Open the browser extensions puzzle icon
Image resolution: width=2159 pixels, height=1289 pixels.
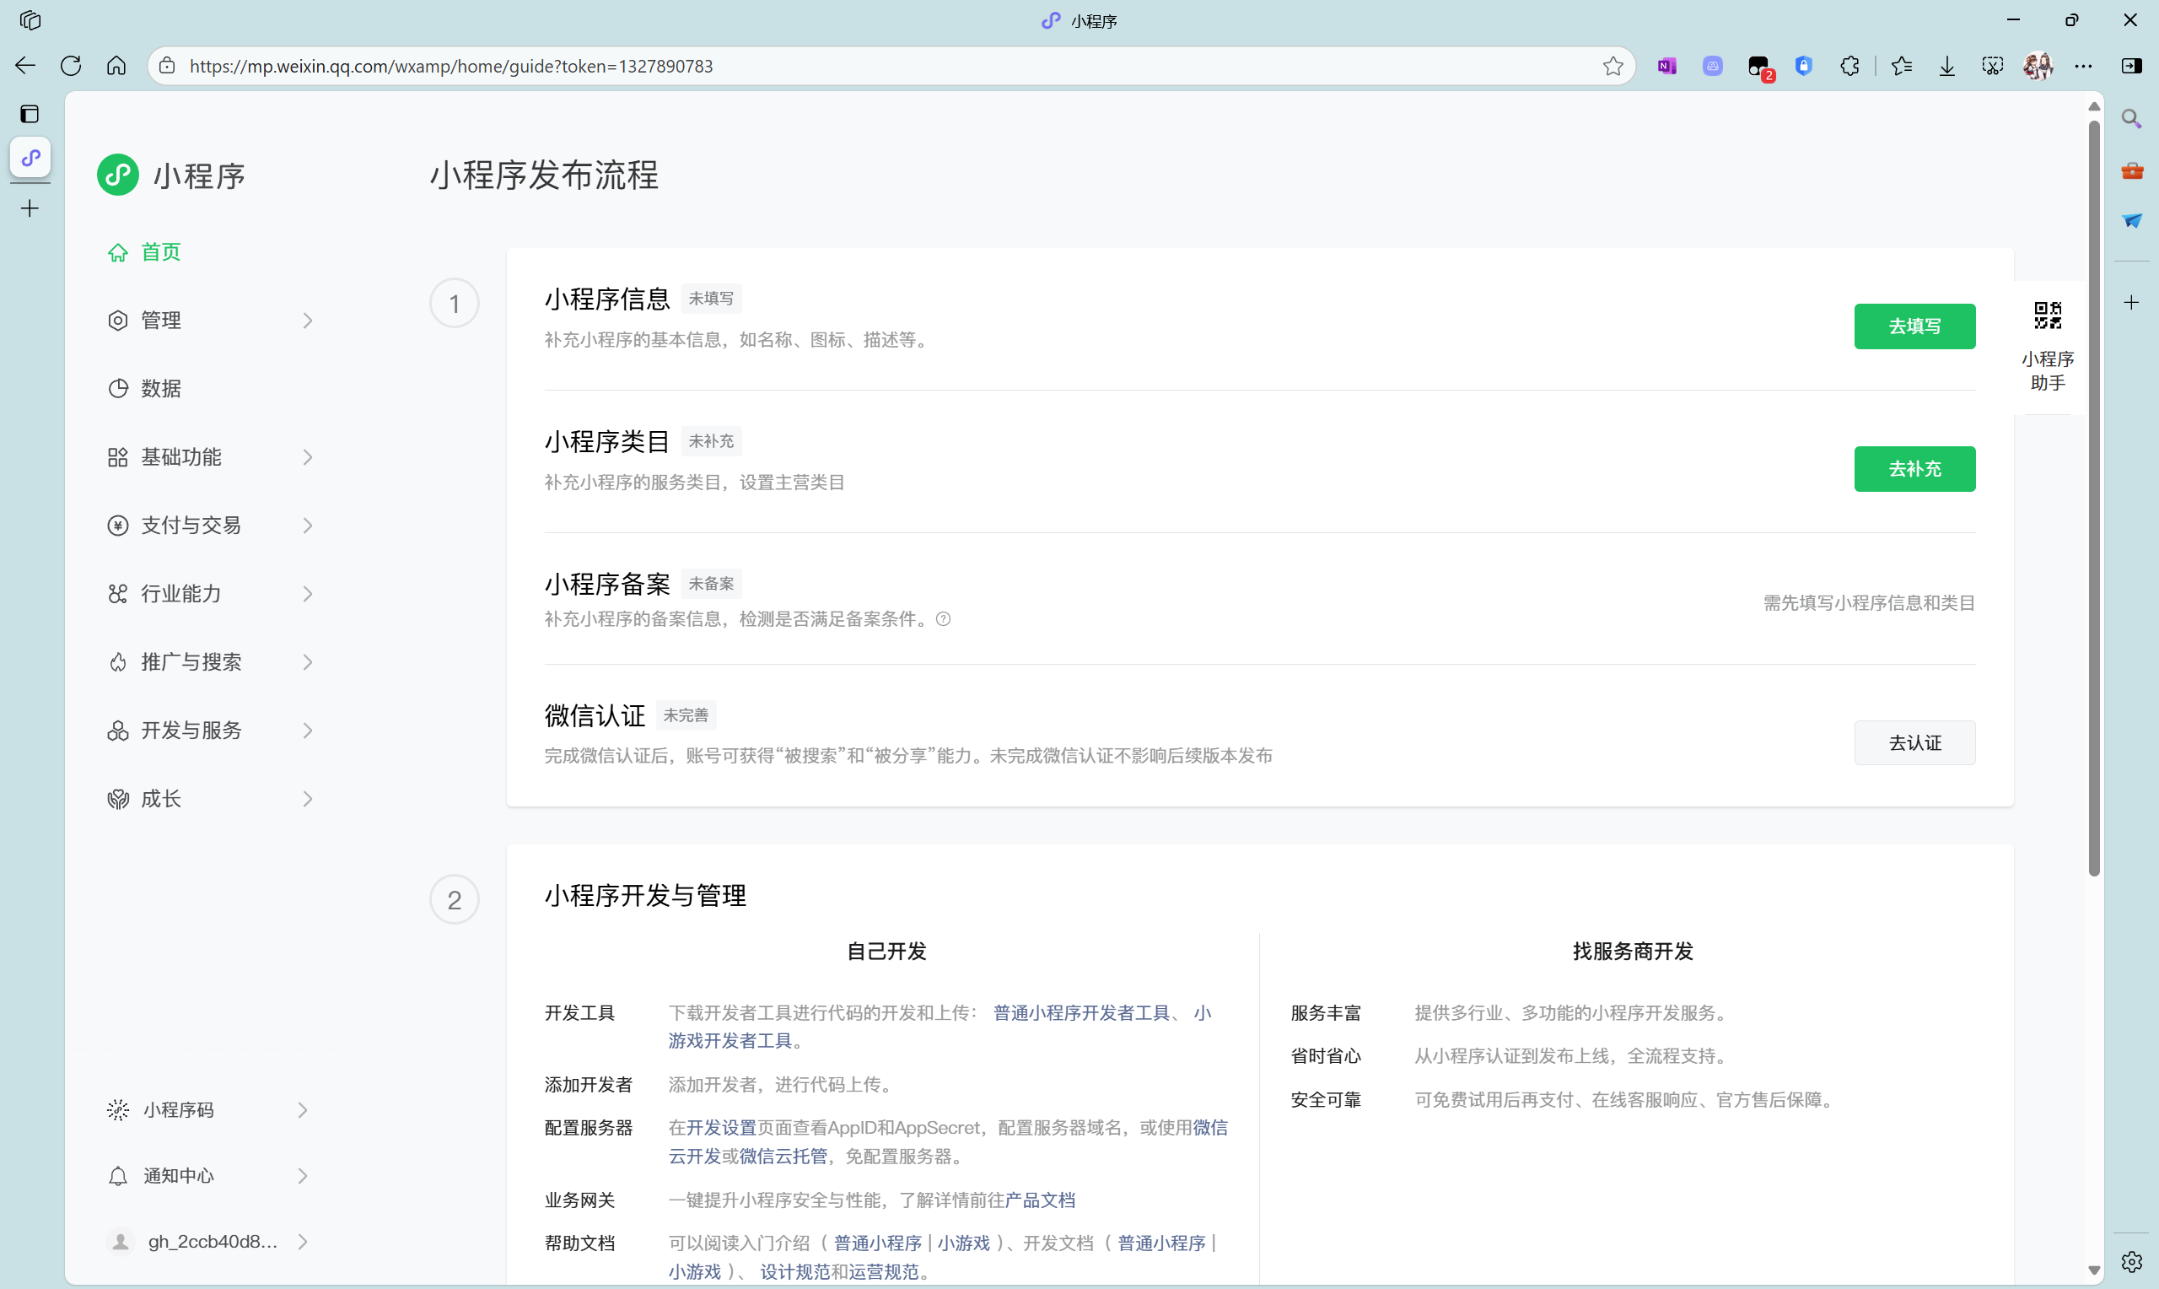click(1850, 66)
